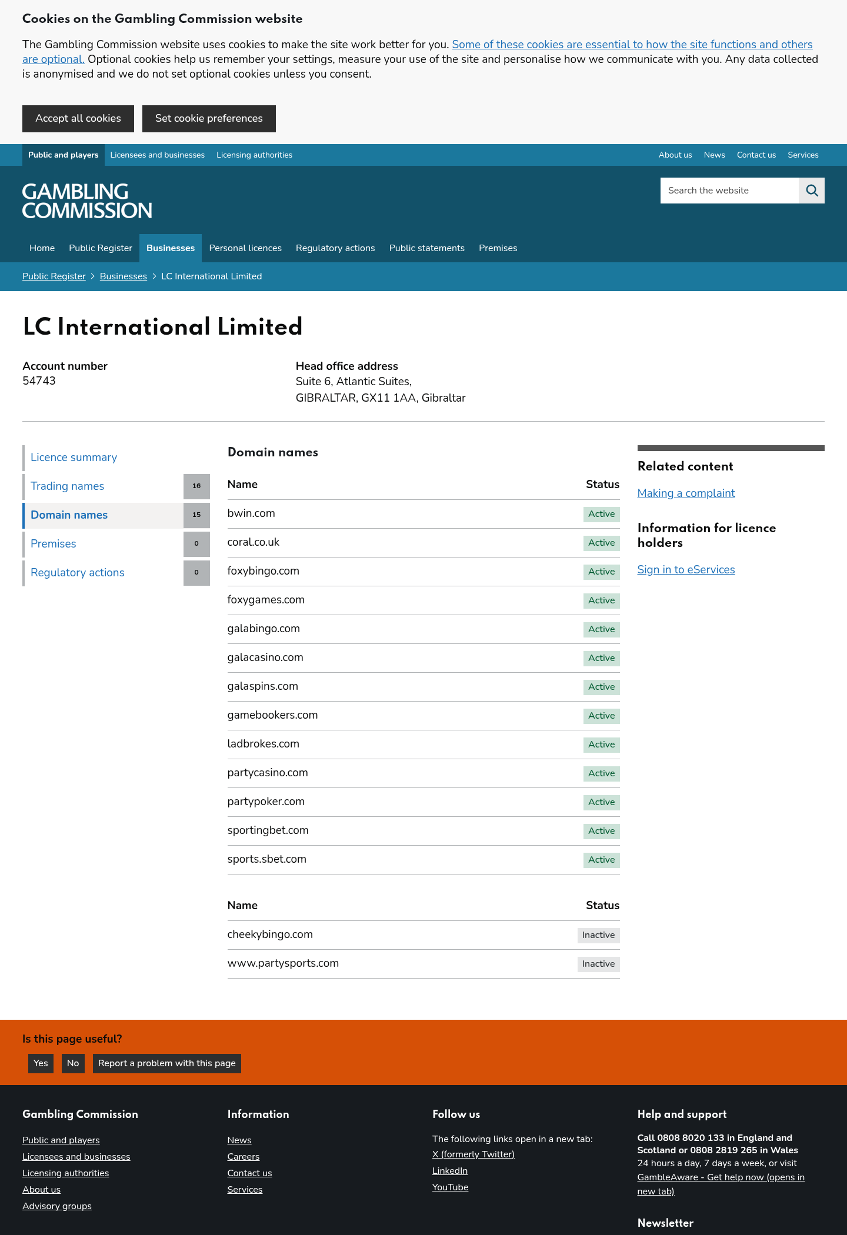Open Premises in main navigation
Screen dimensions: 847x1235
pyautogui.click(x=498, y=248)
